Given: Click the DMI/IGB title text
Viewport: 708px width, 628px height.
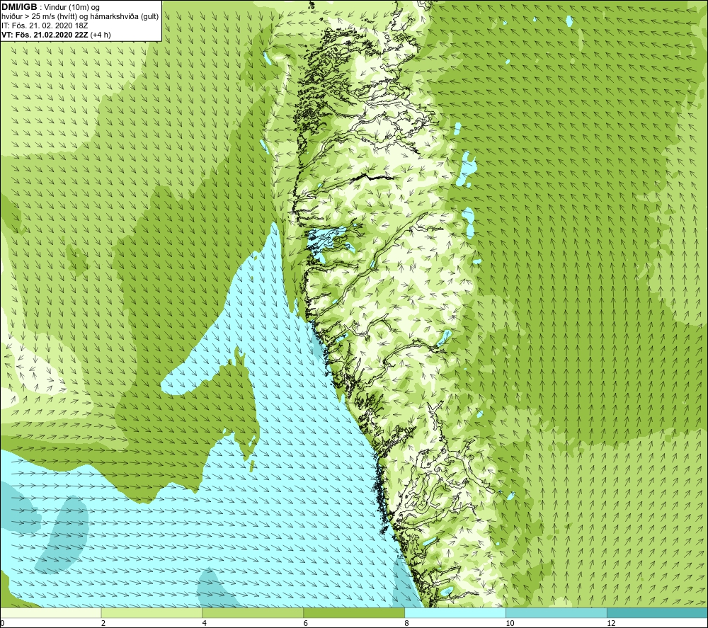Looking at the screenshot, I should click(x=19, y=7).
